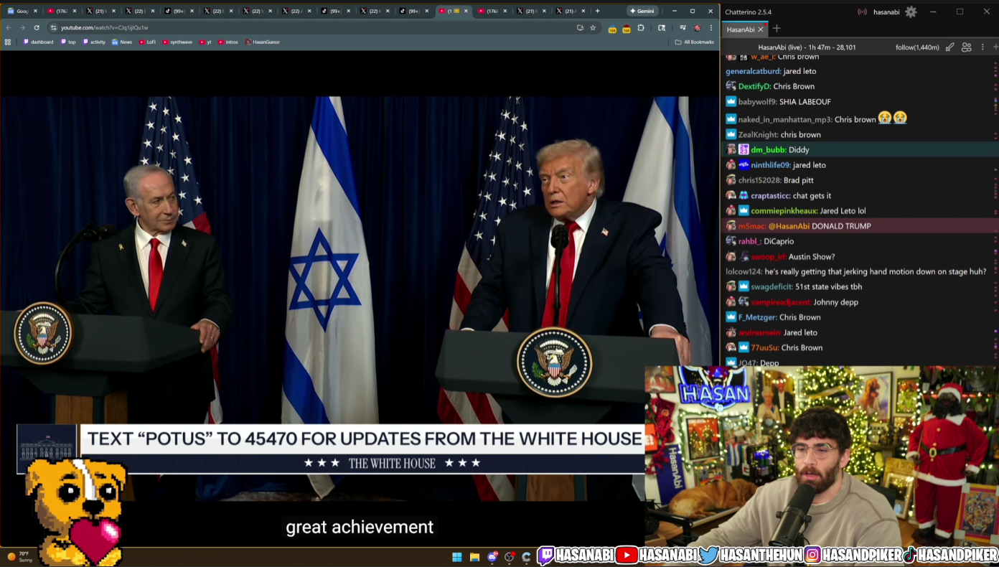Open Chatterino settings gear
This screenshot has height=567, width=999.
tap(911, 11)
